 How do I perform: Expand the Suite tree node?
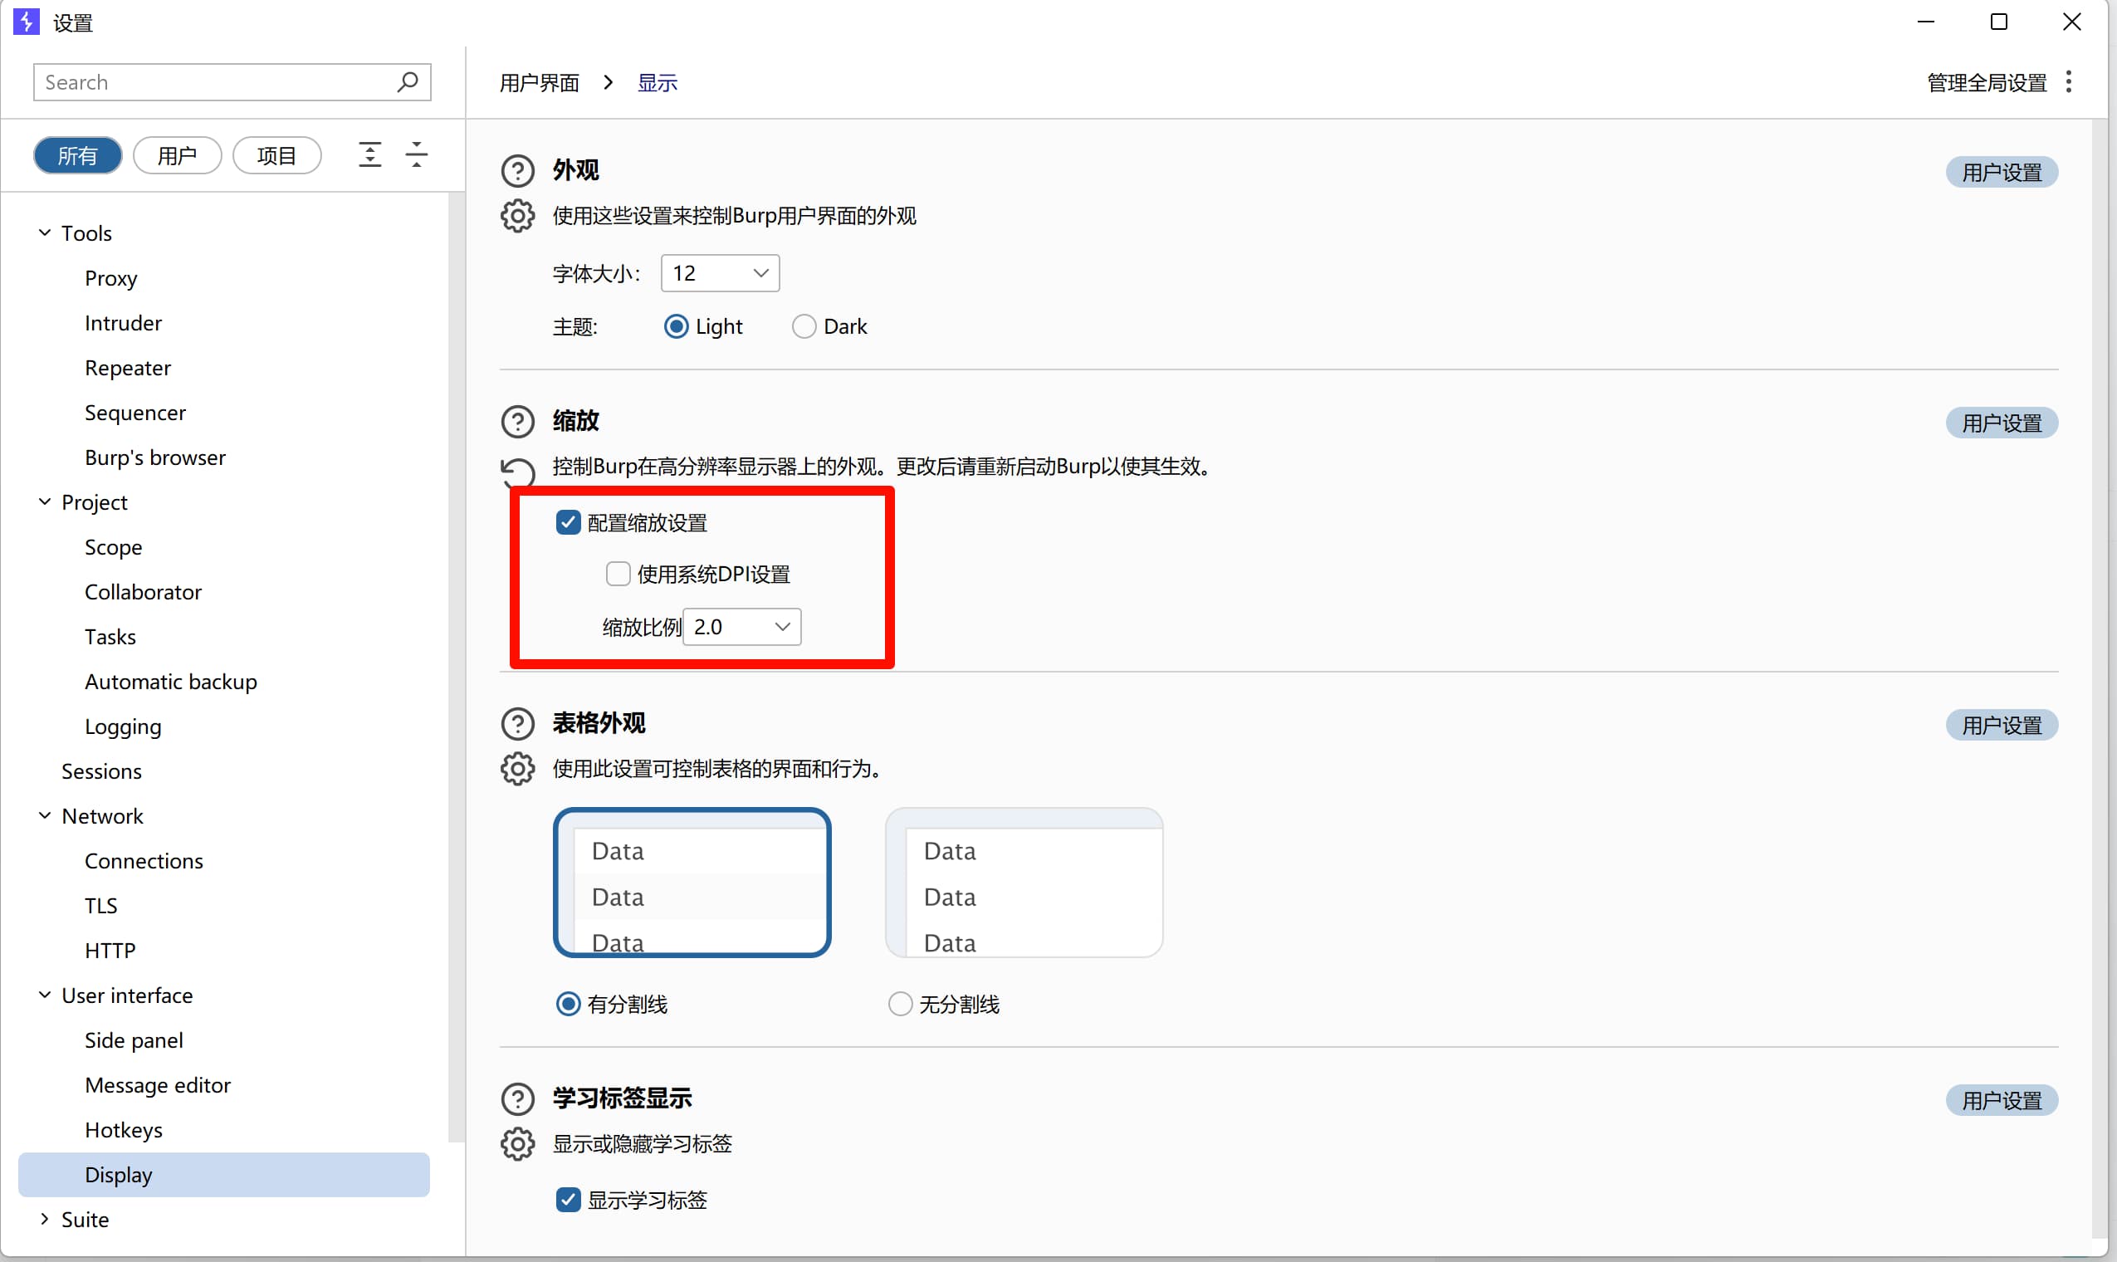[x=44, y=1219]
